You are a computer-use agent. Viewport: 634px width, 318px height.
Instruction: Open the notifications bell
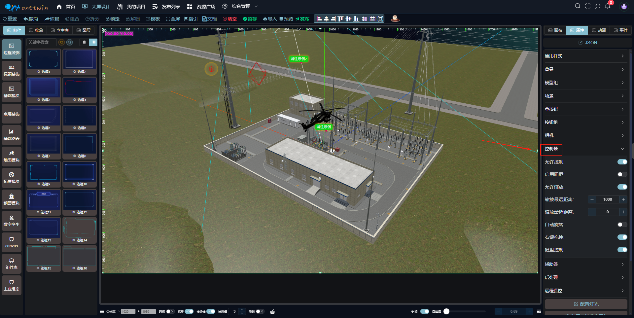607,6
